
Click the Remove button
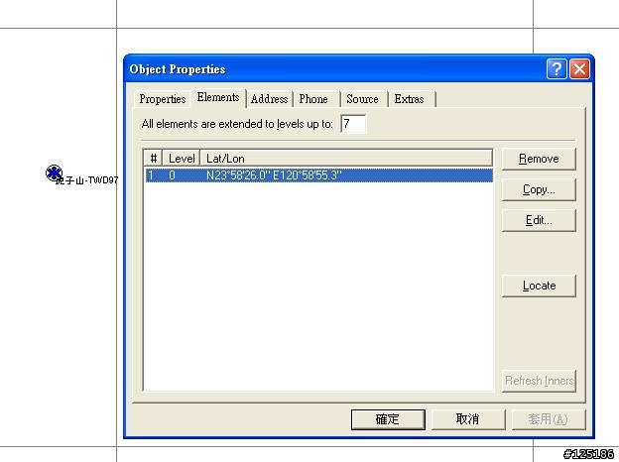point(539,159)
